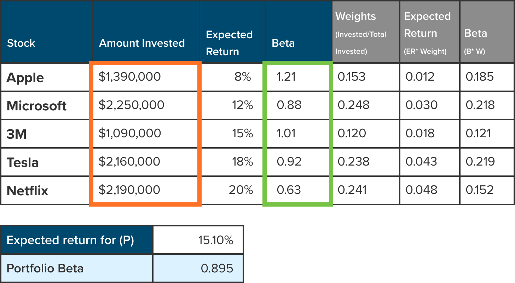This screenshot has height=283, width=515.
Task: Select the Netflix row label
Action: (27, 191)
